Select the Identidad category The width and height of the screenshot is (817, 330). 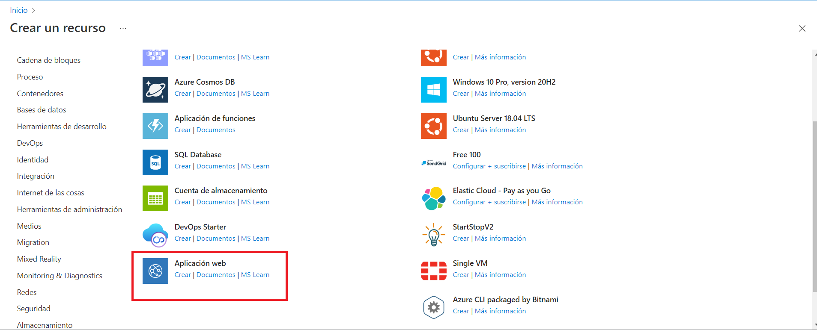pyautogui.click(x=33, y=160)
